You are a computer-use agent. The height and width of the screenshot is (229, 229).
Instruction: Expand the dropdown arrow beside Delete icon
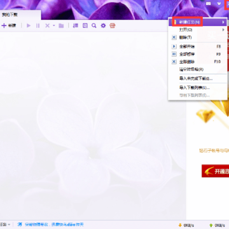click(53, 25)
